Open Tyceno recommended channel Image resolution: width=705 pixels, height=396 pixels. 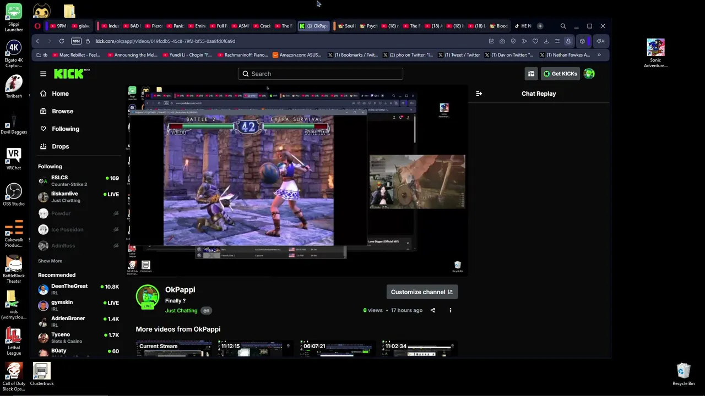click(x=78, y=338)
